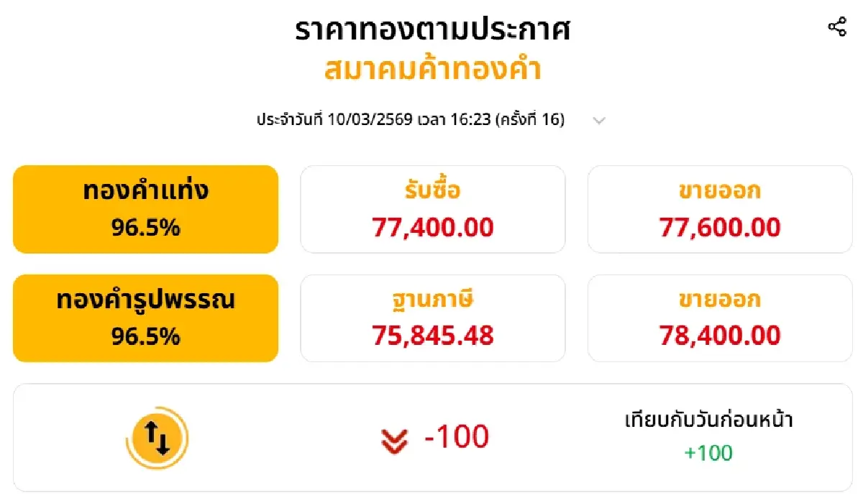Click the green +100 comparison value

[x=708, y=453]
